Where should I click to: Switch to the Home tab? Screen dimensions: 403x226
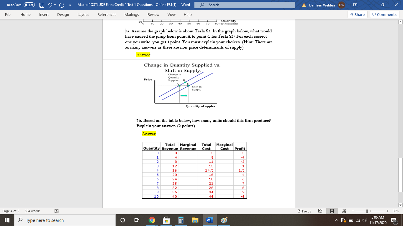[25, 14]
